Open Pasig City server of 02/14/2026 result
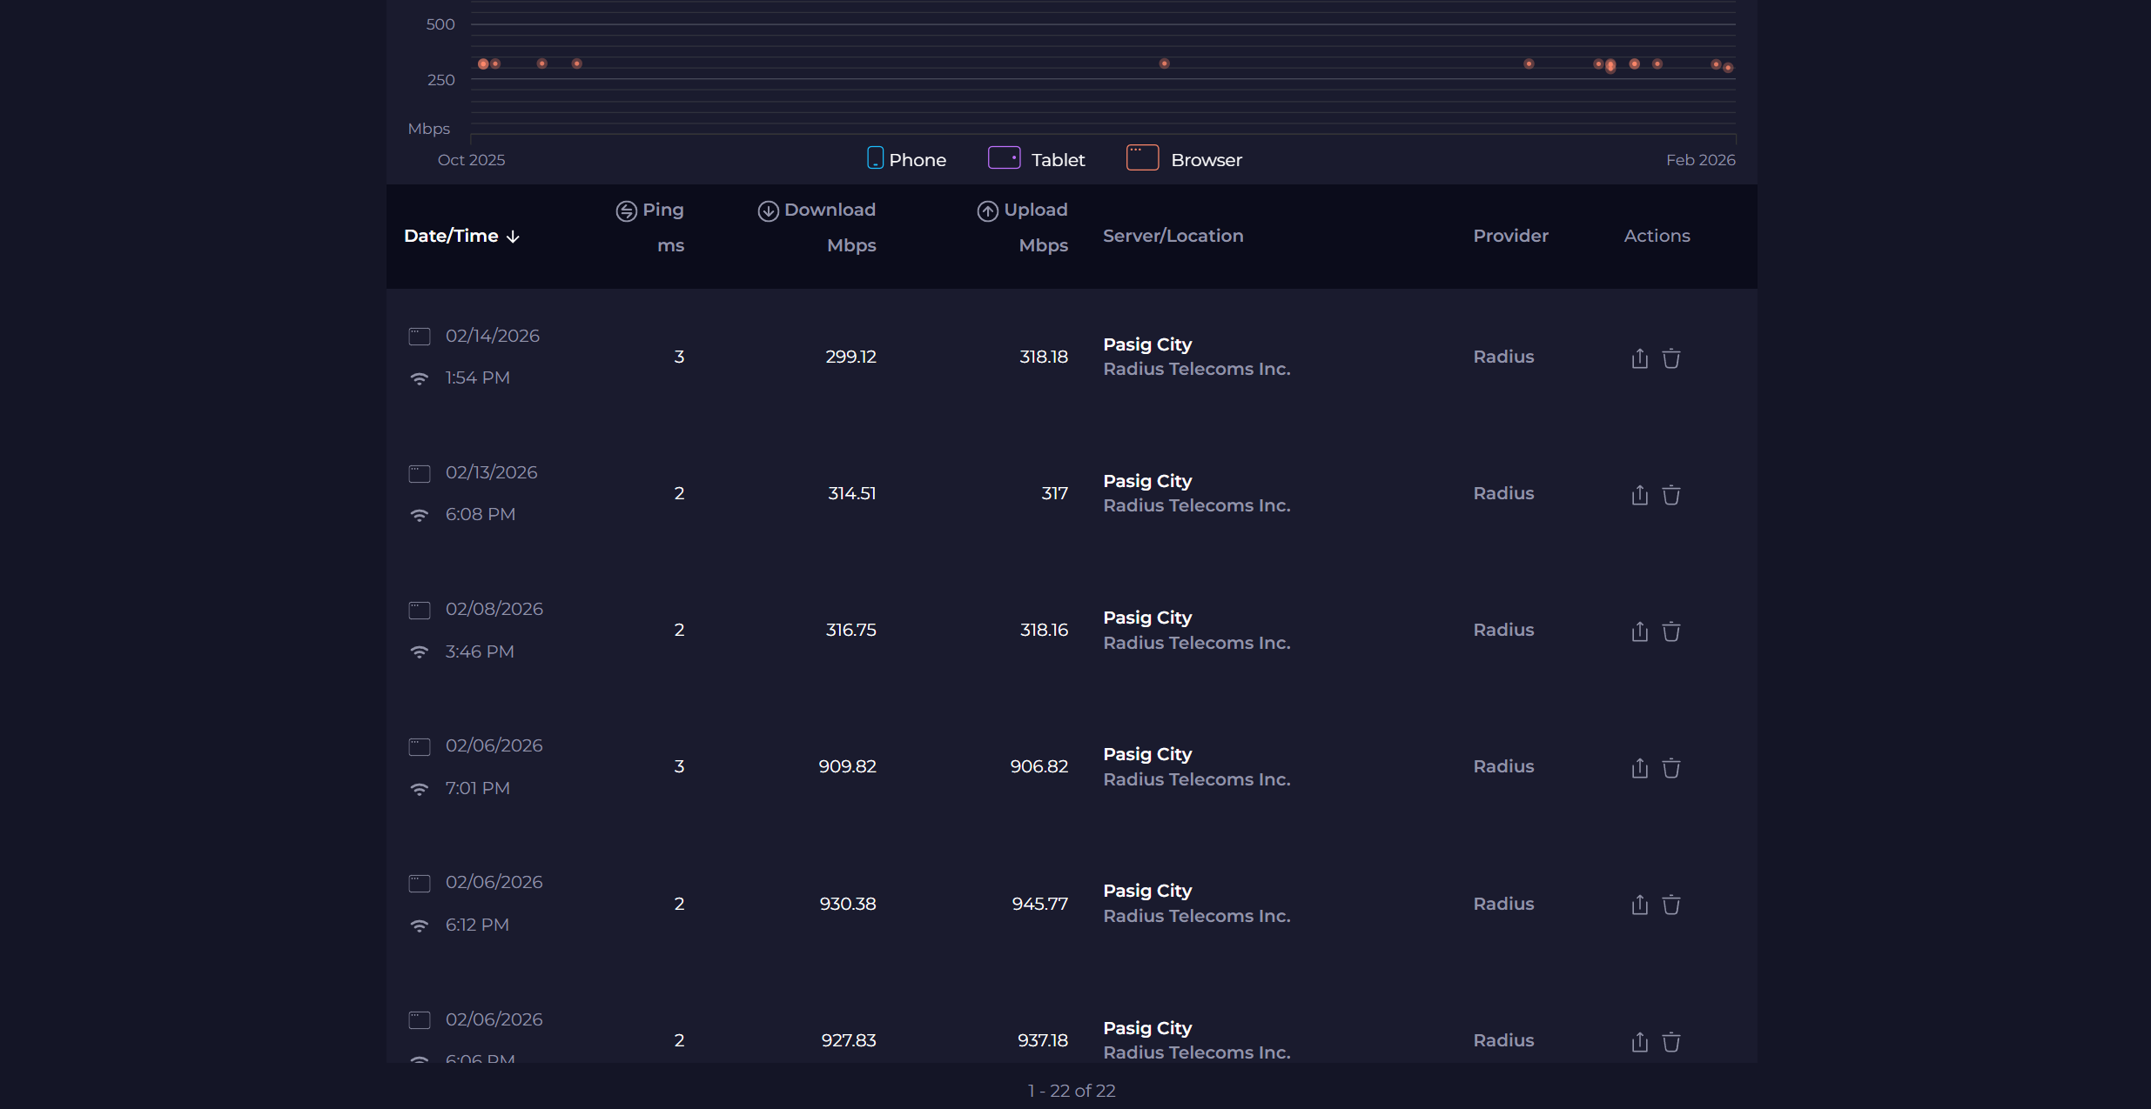The width and height of the screenshot is (2151, 1109). tap(1147, 344)
